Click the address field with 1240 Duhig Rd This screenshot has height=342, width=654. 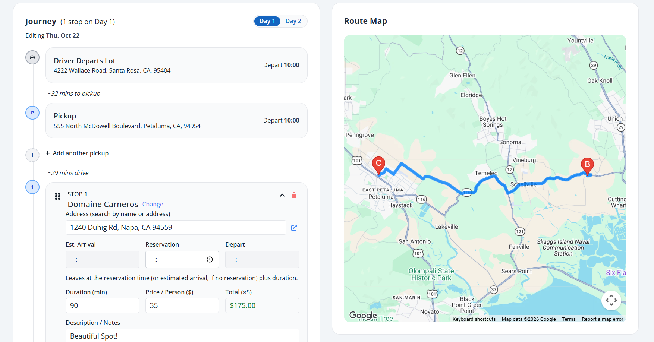coord(176,228)
